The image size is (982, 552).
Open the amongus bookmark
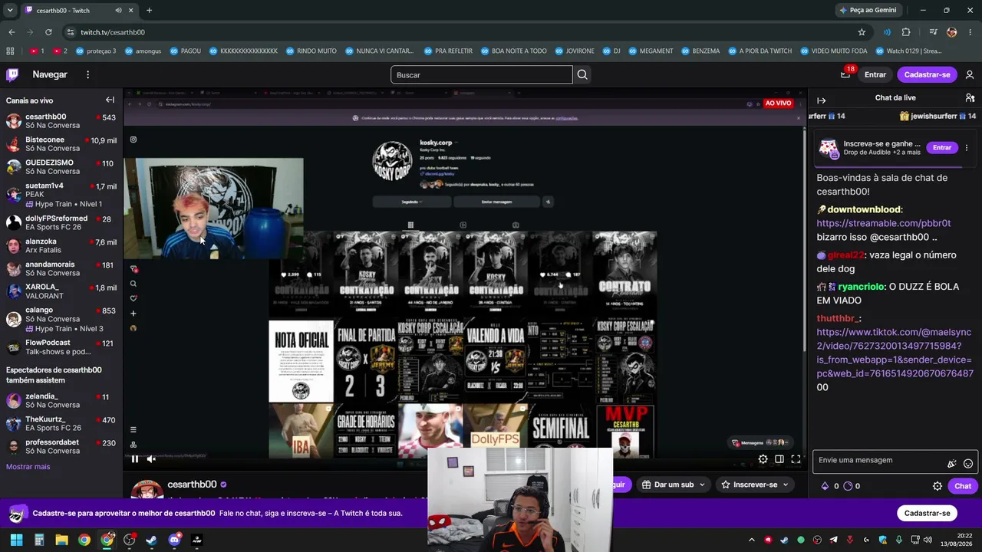pos(143,51)
